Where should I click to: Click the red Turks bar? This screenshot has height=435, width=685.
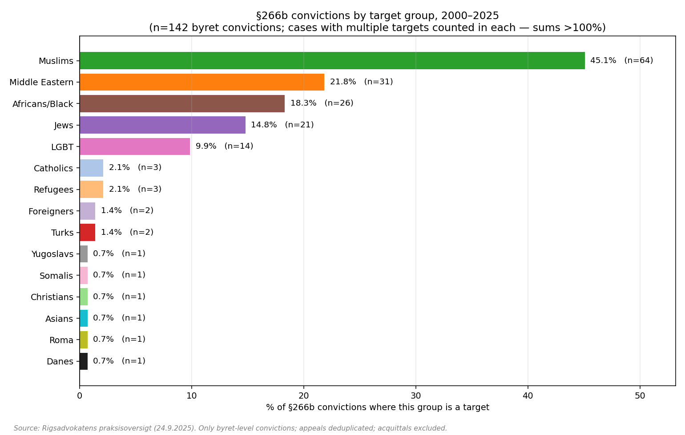[88, 232]
